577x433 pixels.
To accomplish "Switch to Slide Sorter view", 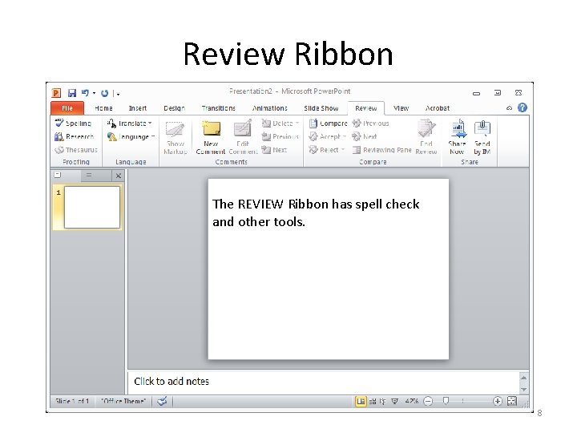I will point(373,402).
